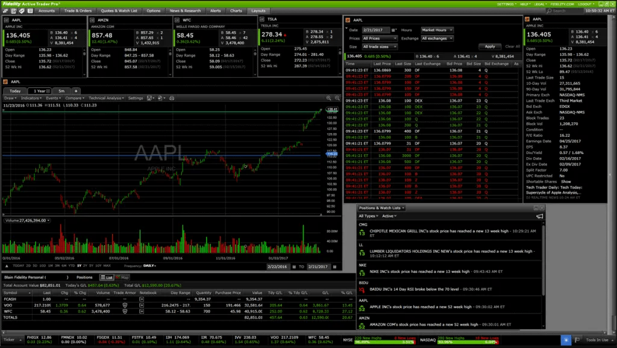Open the FIDELITY.COM link

(x=562, y=4)
